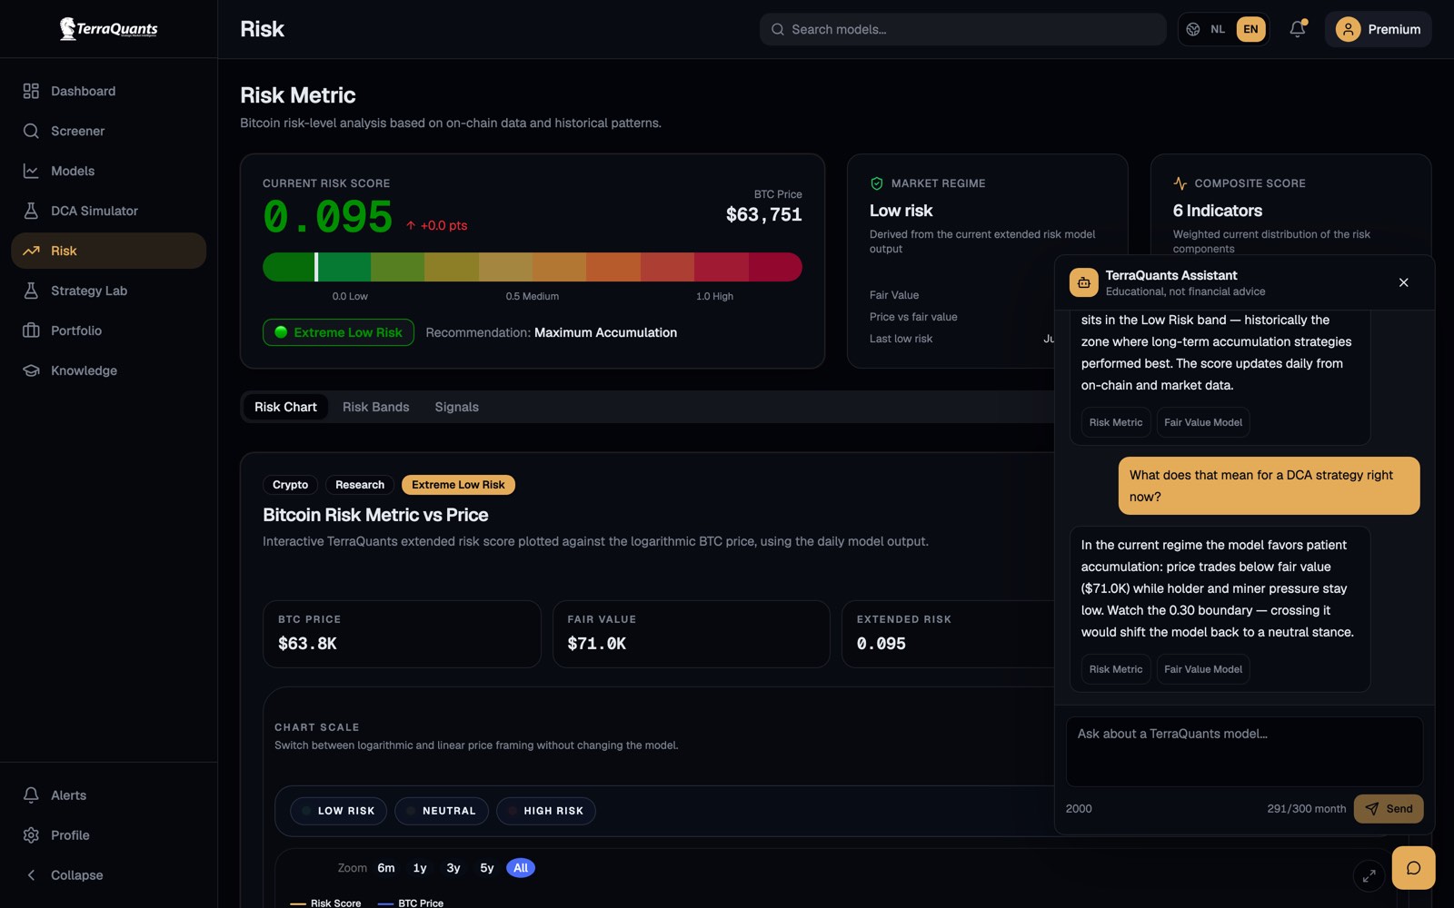The image size is (1454, 908).
Task: Toggle BTC Price legend series
Action: [x=411, y=903]
